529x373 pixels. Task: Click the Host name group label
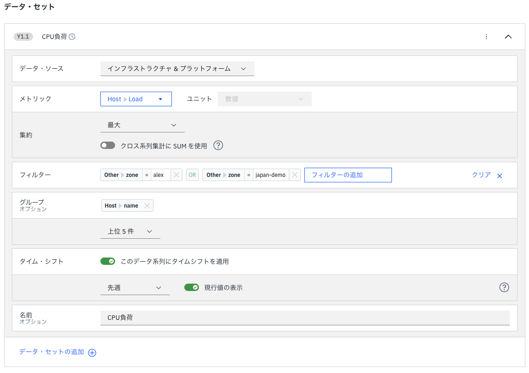121,206
